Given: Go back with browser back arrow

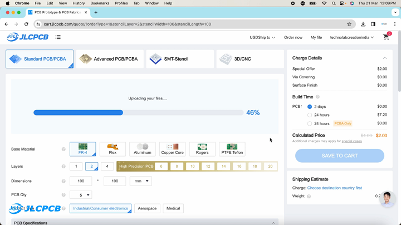Looking at the screenshot, I should (x=6, y=24).
